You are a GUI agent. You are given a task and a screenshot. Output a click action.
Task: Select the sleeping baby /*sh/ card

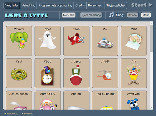[x=134, y=41]
